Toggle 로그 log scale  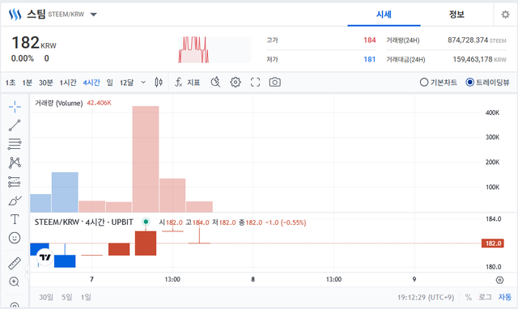point(485,297)
